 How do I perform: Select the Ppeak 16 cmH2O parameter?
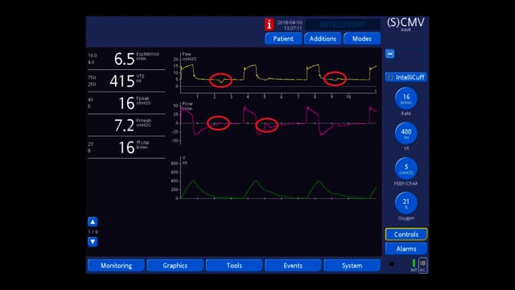[126, 103]
